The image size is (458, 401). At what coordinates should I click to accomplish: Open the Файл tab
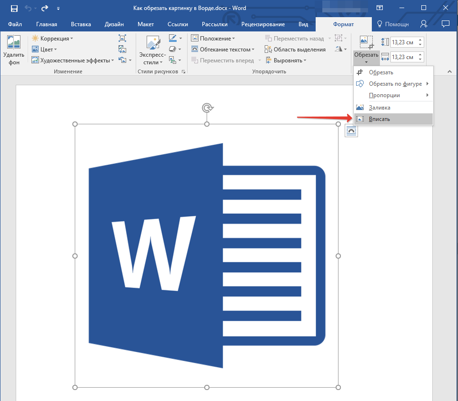pyautogui.click(x=15, y=24)
